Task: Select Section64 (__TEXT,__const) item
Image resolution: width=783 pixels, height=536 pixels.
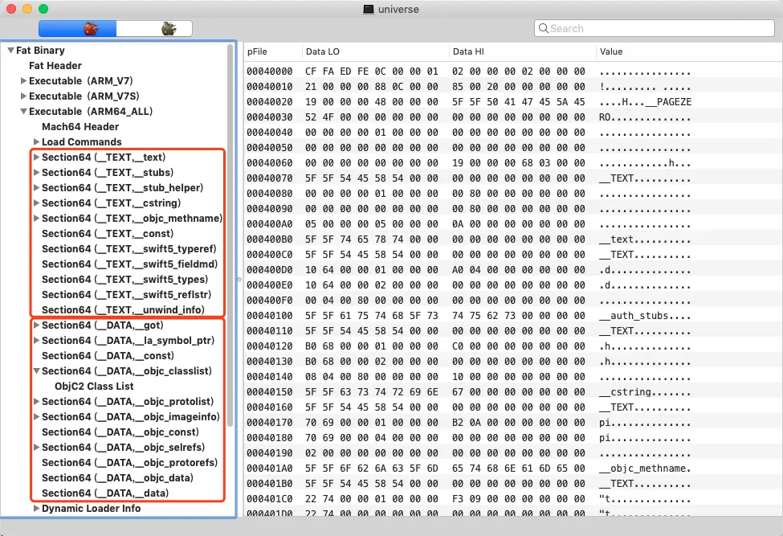Action: pyautogui.click(x=108, y=234)
